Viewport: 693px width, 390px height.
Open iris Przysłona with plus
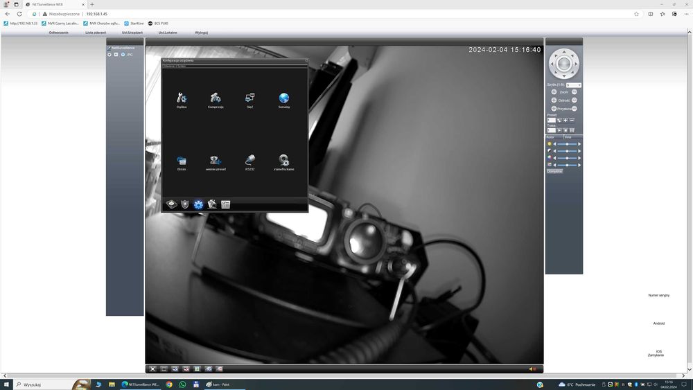(554, 109)
